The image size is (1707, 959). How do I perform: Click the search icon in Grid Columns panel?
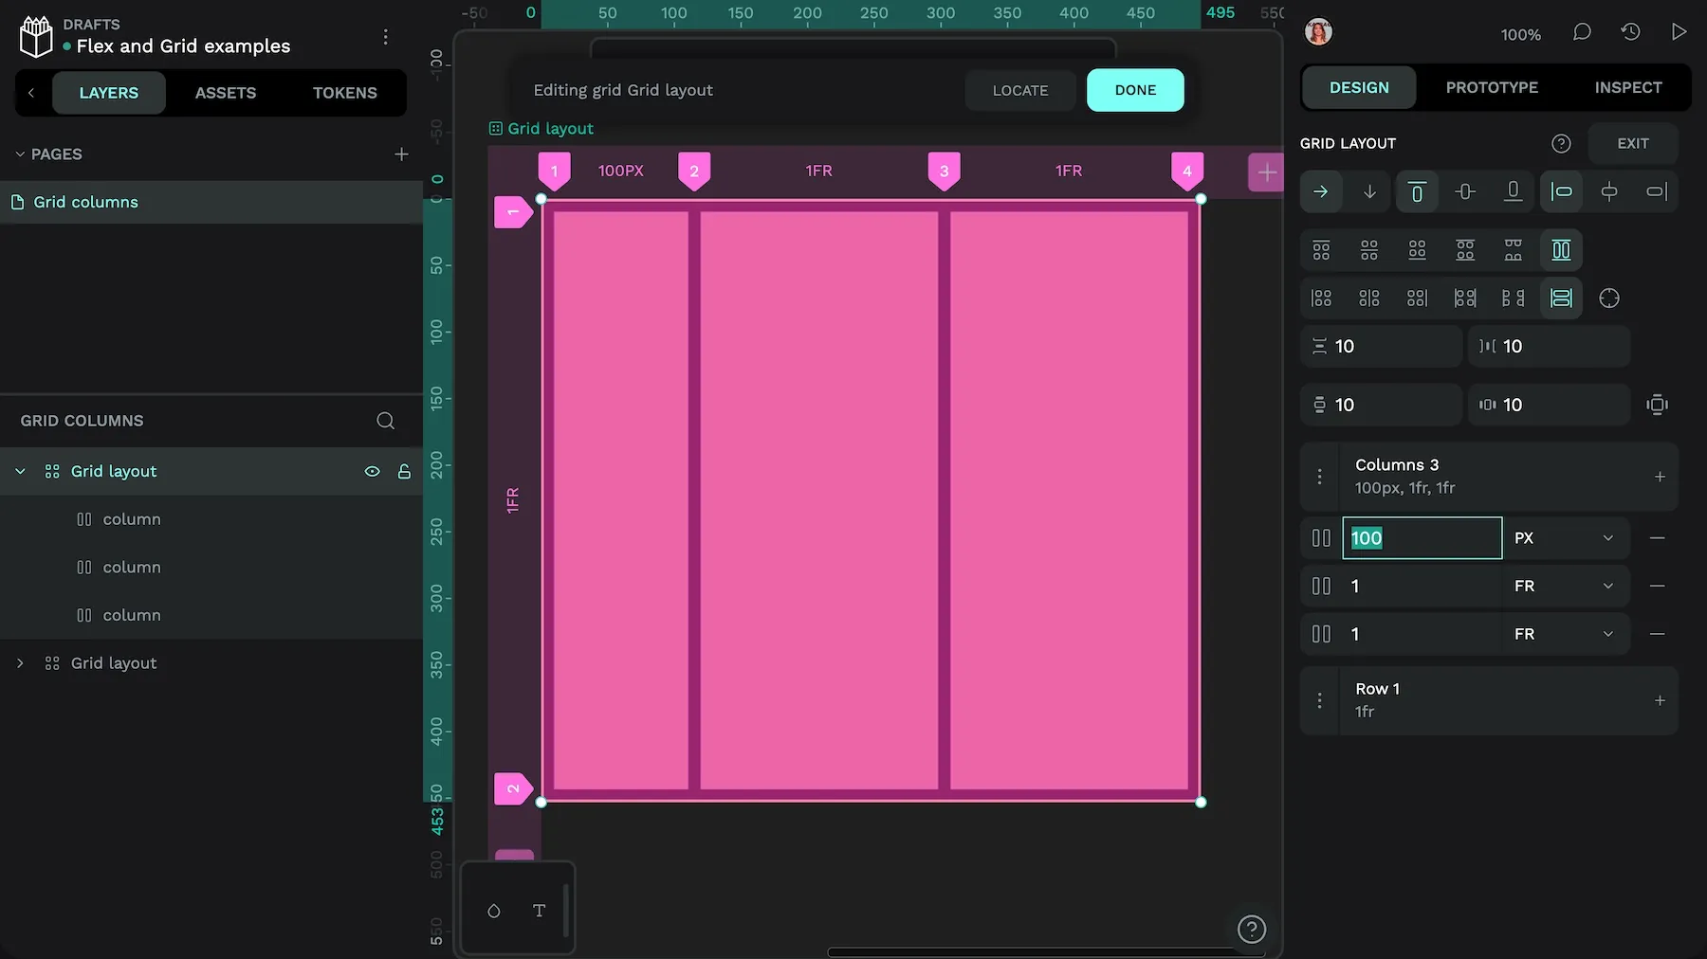click(384, 420)
